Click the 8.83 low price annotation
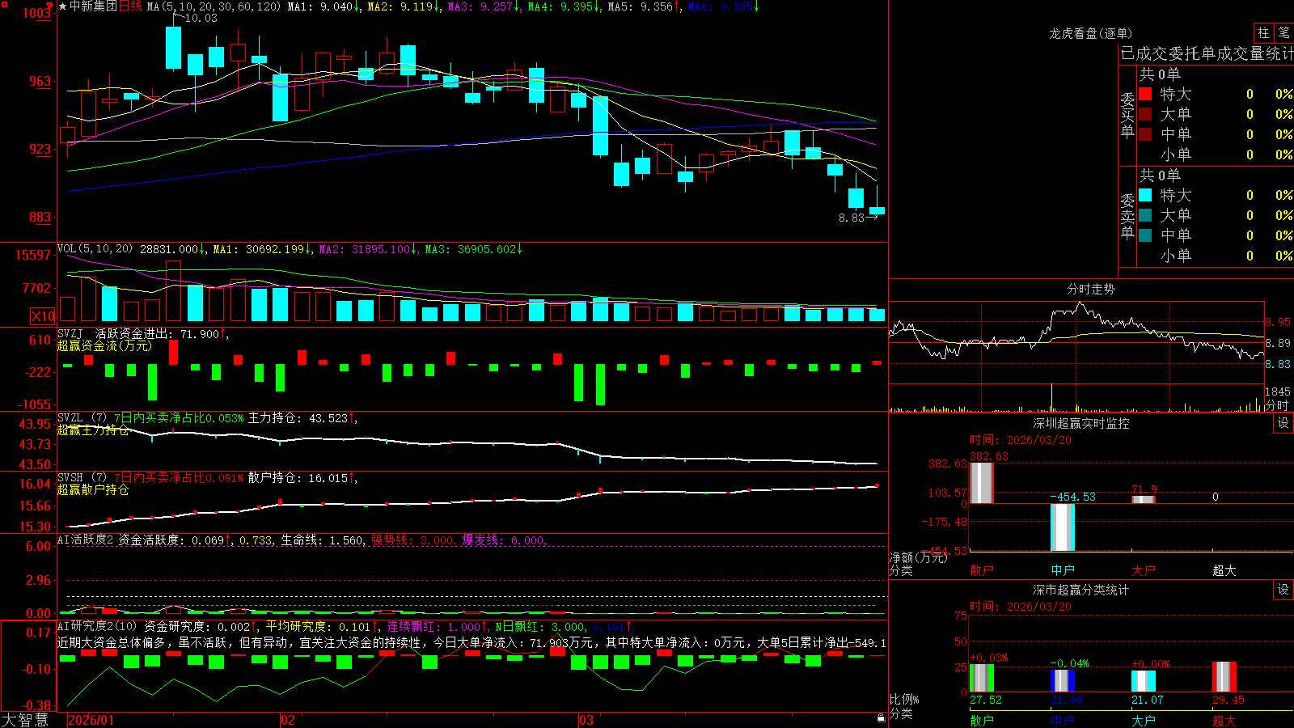 pyautogui.click(x=852, y=218)
